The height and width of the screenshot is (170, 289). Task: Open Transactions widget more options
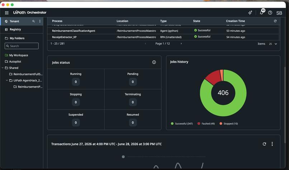pos(272,144)
